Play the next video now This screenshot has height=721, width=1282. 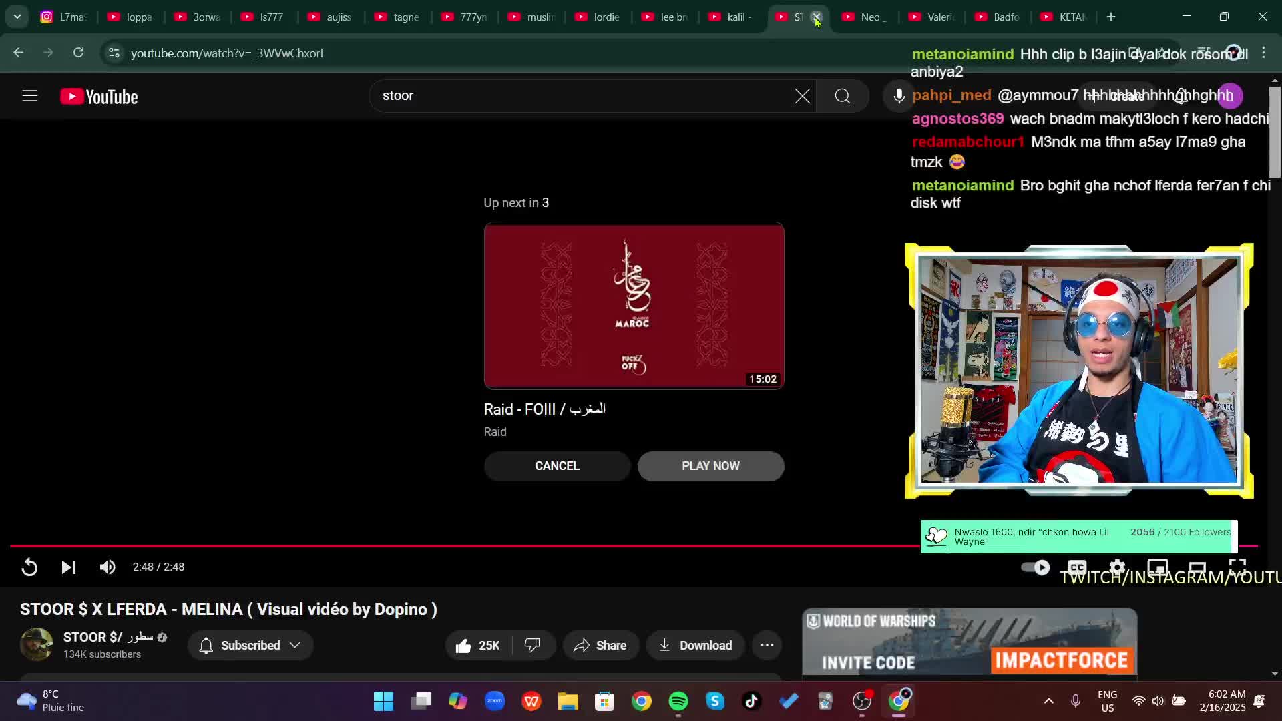(710, 466)
